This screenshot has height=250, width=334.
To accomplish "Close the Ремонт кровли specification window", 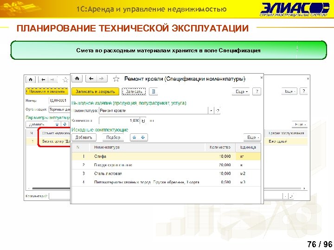I will tap(261, 78).
